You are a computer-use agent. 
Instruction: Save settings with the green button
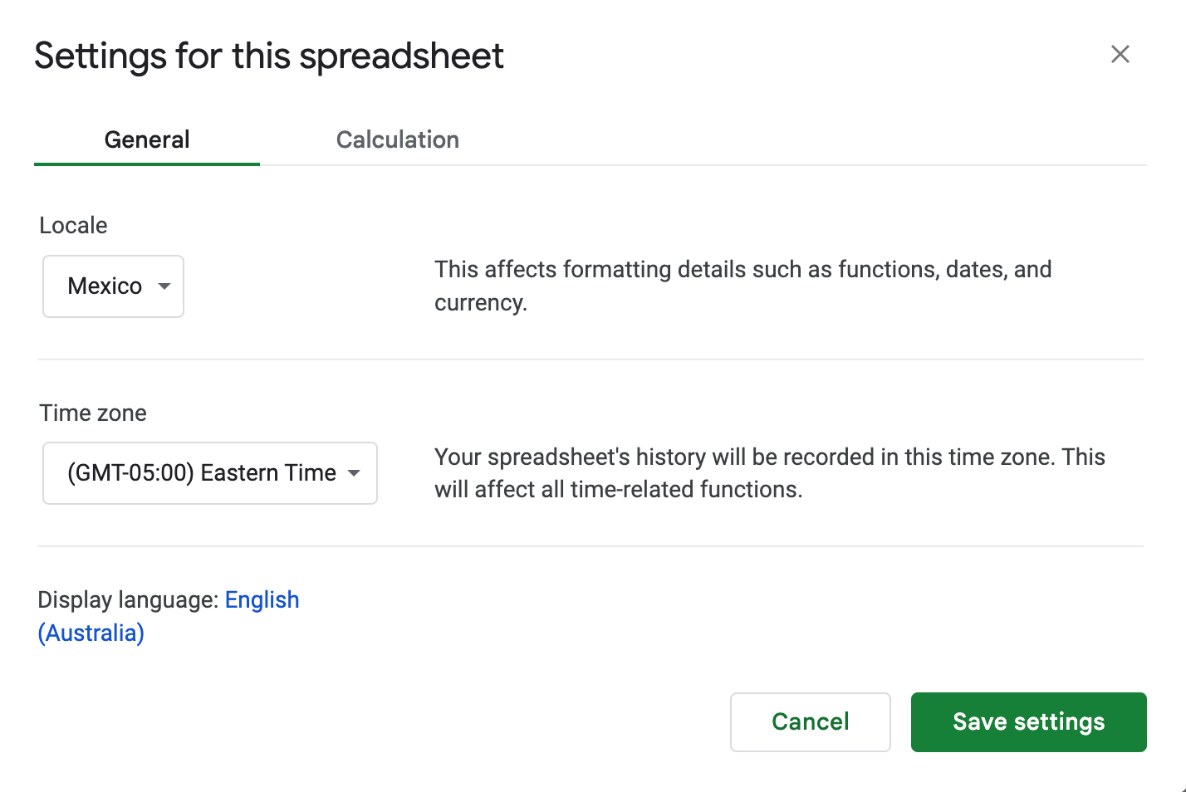tap(1028, 721)
